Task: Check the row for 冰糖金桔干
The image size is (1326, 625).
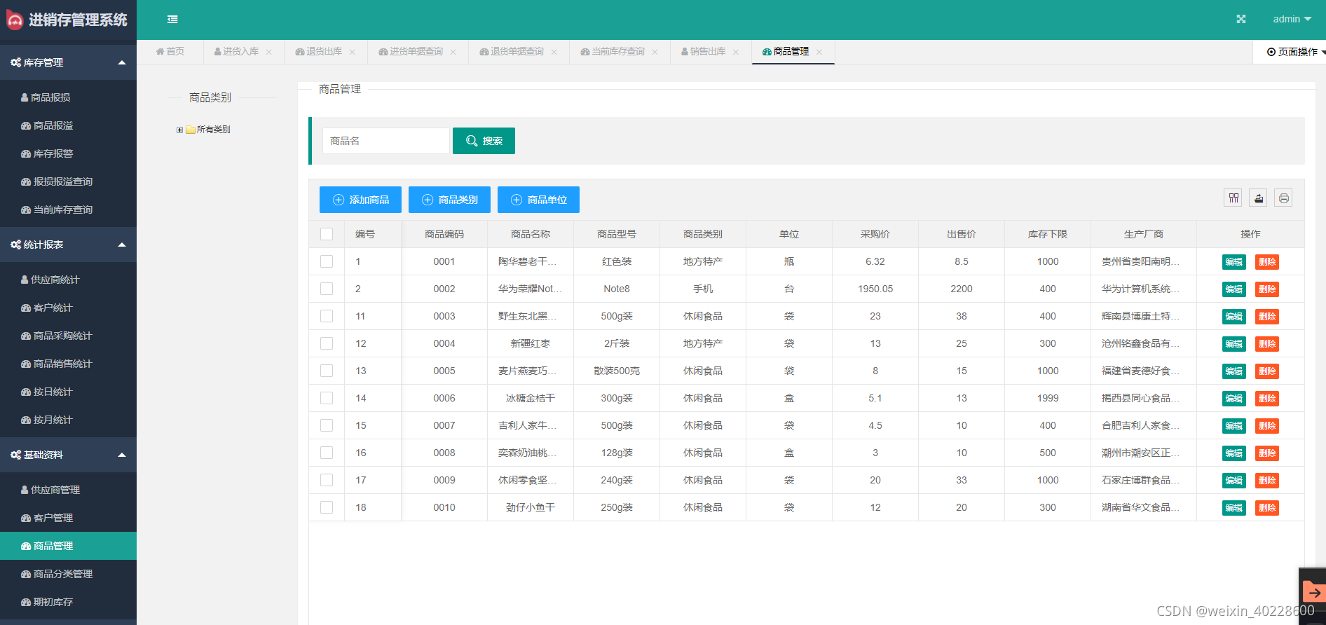Action: pos(327,398)
